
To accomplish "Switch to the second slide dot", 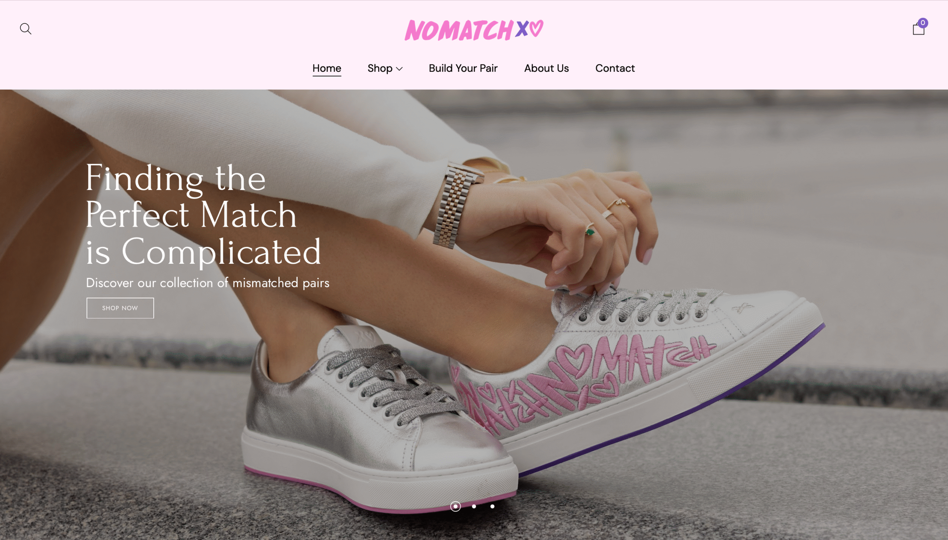I will [x=474, y=506].
